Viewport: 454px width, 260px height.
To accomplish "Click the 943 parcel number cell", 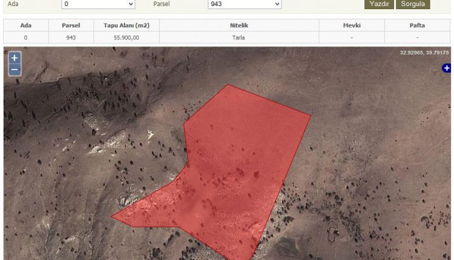I will (71, 37).
